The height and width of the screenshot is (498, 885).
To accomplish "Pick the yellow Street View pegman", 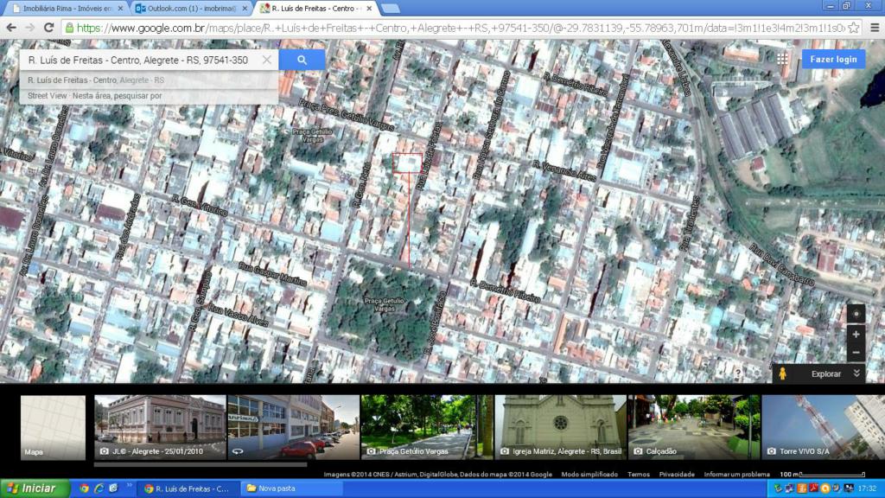I will click(783, 373).
